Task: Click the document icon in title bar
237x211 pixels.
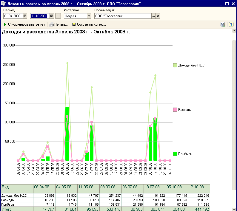Action: pyautogui.click(x=3, y=4)
